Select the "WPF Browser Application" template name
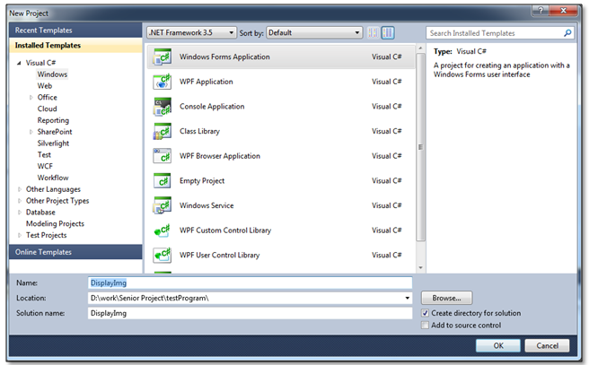Image resolution: width=589 pixels, height=365 pixels. (x=220, y=156)
